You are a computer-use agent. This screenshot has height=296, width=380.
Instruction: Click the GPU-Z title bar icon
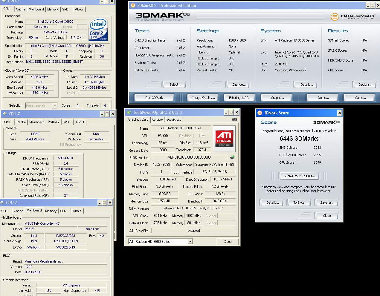(129, 112)
